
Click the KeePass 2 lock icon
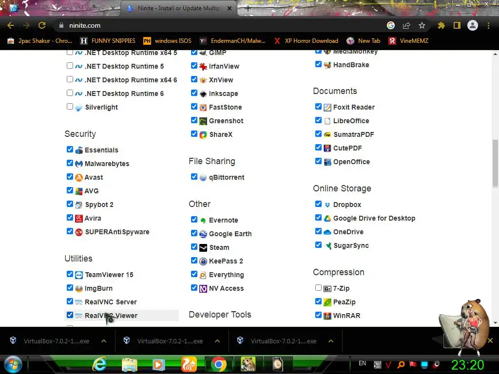[x=203, y=262]
